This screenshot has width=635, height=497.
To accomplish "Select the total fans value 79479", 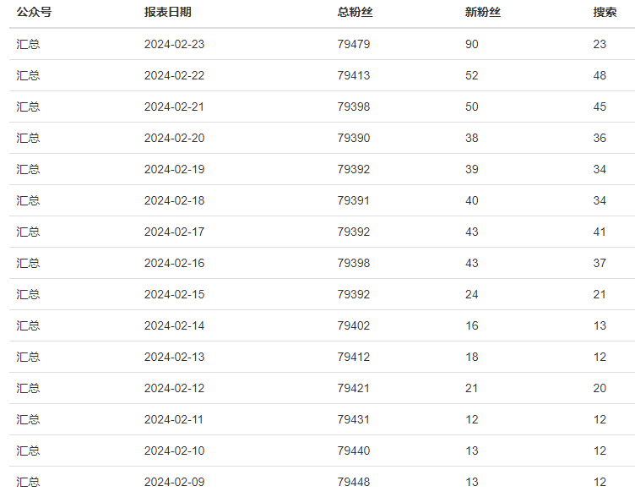I will [x=354, y=44].
